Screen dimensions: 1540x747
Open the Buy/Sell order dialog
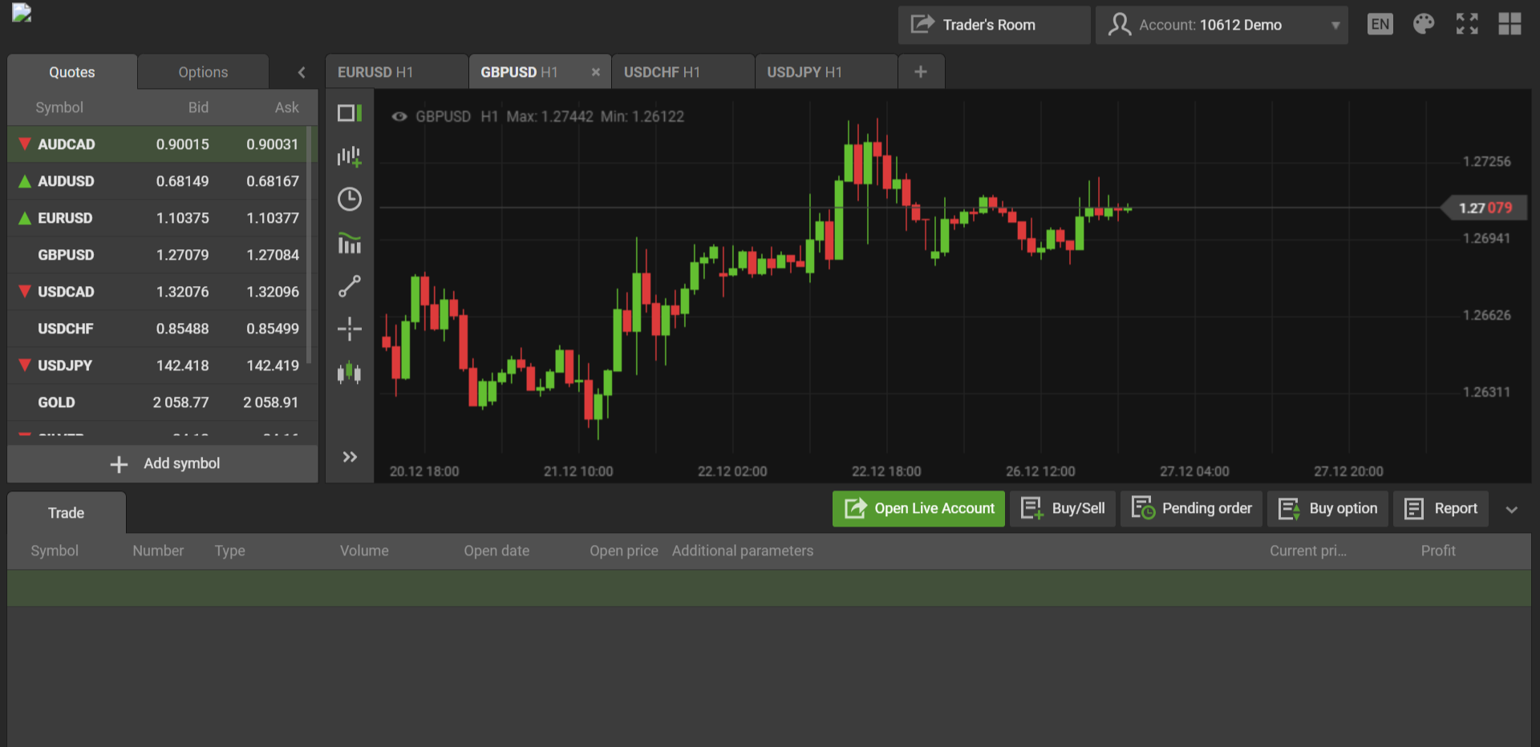1063,508
